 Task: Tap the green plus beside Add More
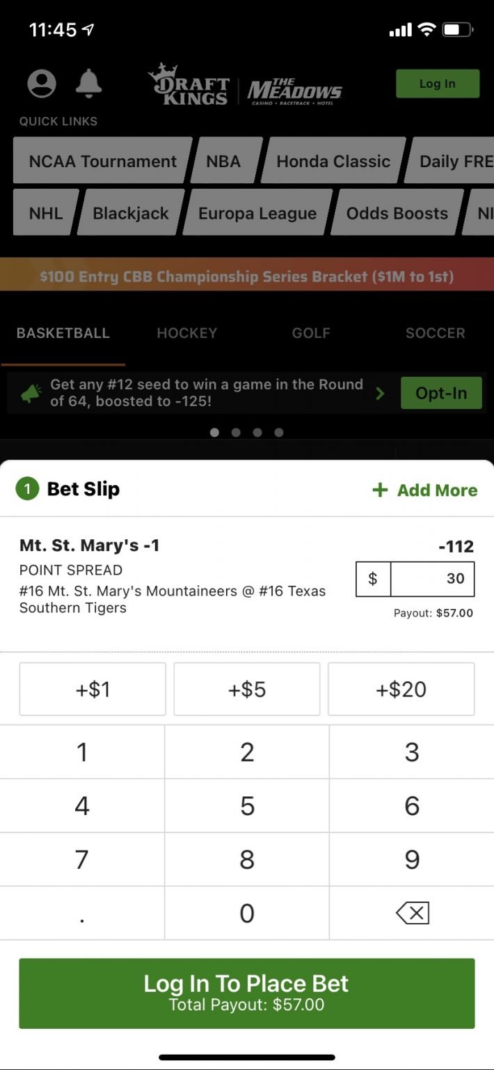[x=380, y=490]
